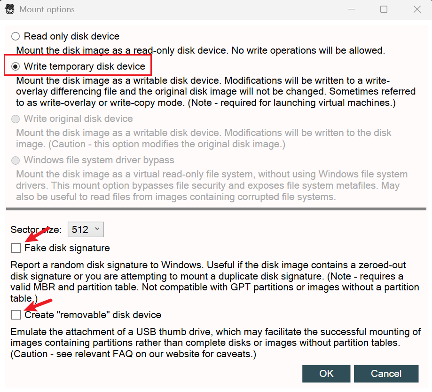Click the virtual read-only file system description

[212, 186]
